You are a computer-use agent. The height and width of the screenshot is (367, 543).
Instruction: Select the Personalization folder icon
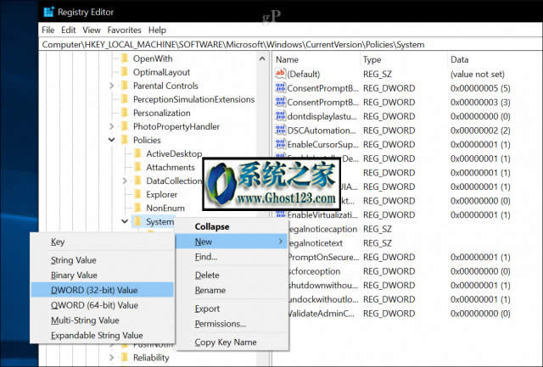(125, 113)
